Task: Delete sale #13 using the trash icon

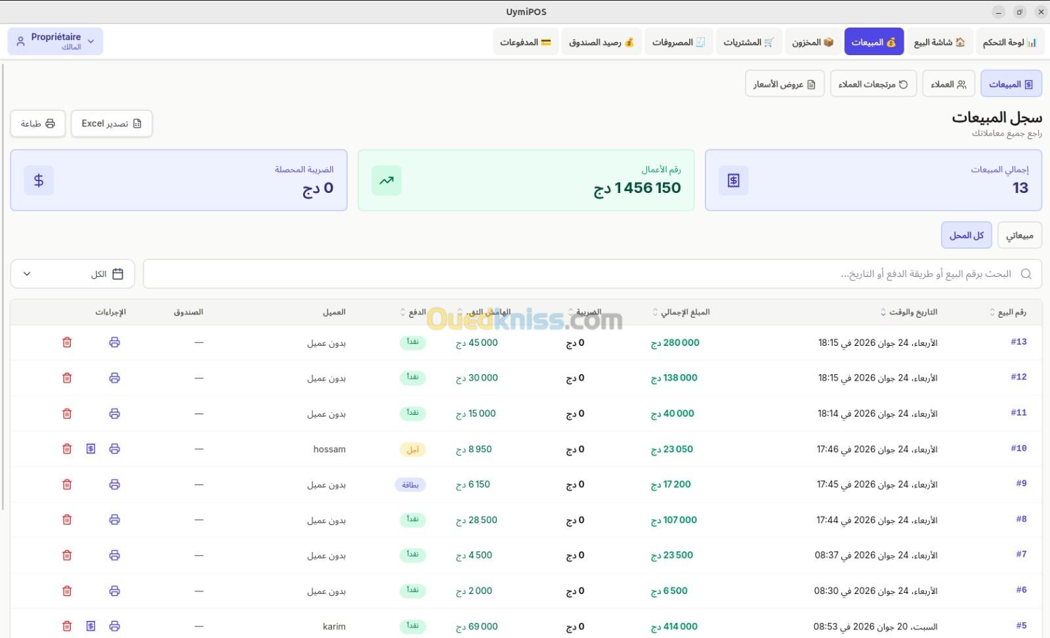Action: (x=67, y=342)
